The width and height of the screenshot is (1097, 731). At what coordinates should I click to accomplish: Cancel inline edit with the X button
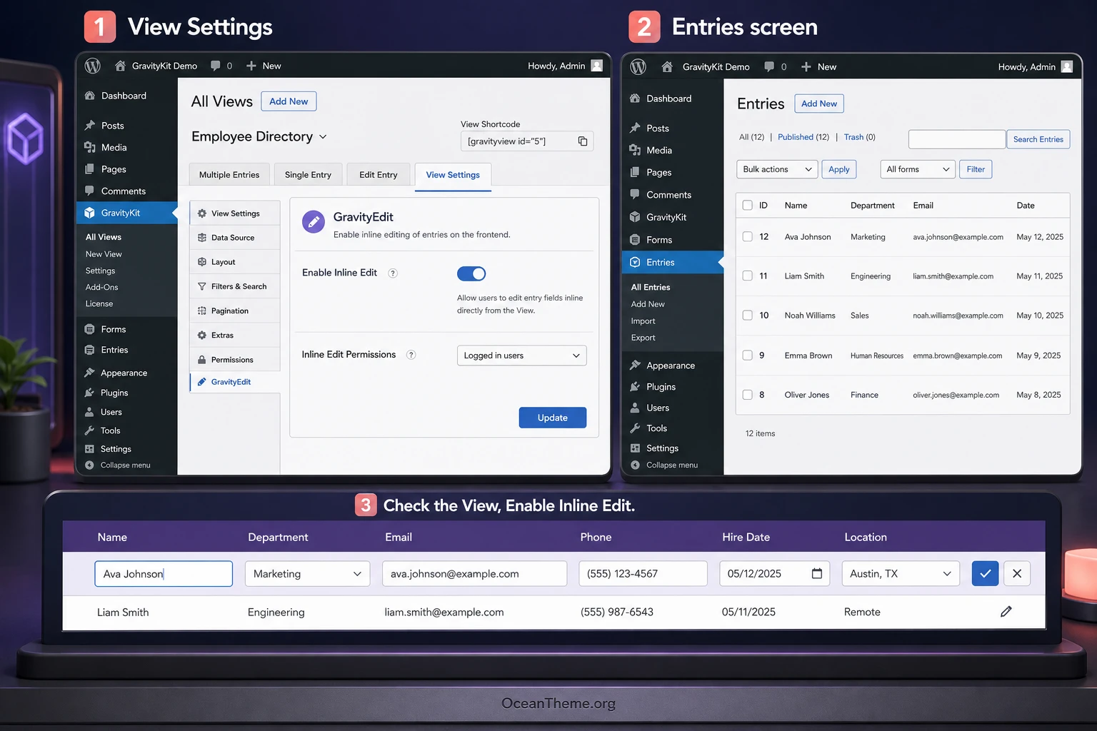1017,574
